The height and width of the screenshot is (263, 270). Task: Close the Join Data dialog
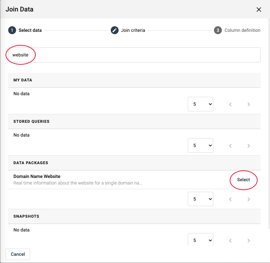[x=259, y=10]
